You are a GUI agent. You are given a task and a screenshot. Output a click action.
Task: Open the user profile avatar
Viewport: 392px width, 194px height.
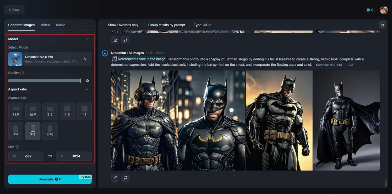click(x=384, y=10)
